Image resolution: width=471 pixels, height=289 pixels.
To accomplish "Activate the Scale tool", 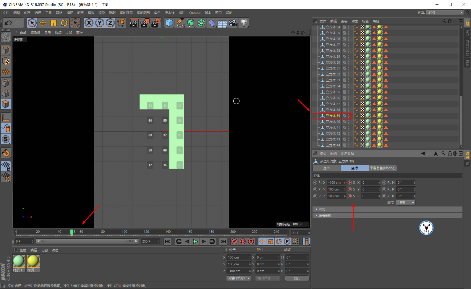I will click(x=54, y=23).
